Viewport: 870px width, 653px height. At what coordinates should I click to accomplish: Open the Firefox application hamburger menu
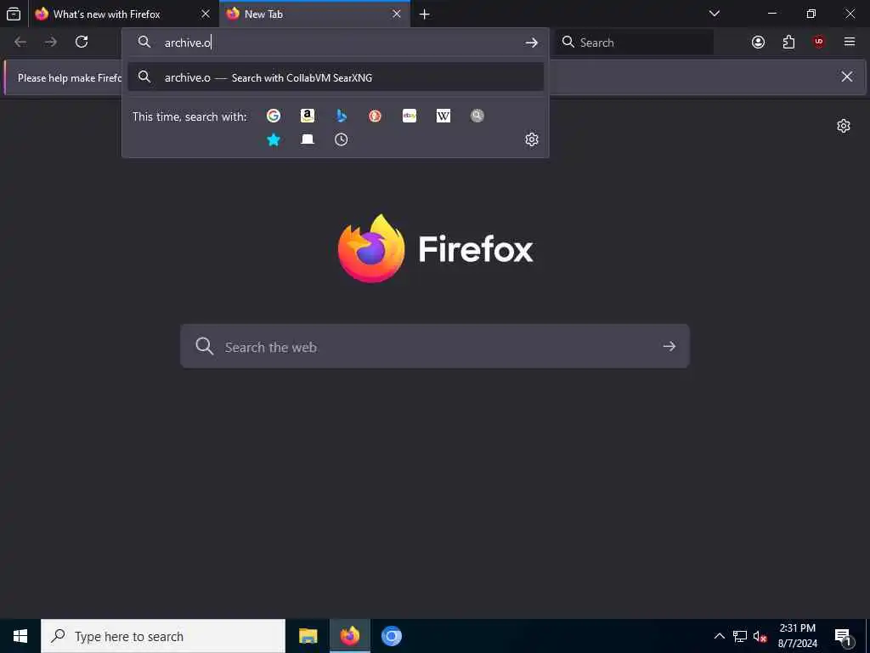pyautogui.click(x=850, y=42)
